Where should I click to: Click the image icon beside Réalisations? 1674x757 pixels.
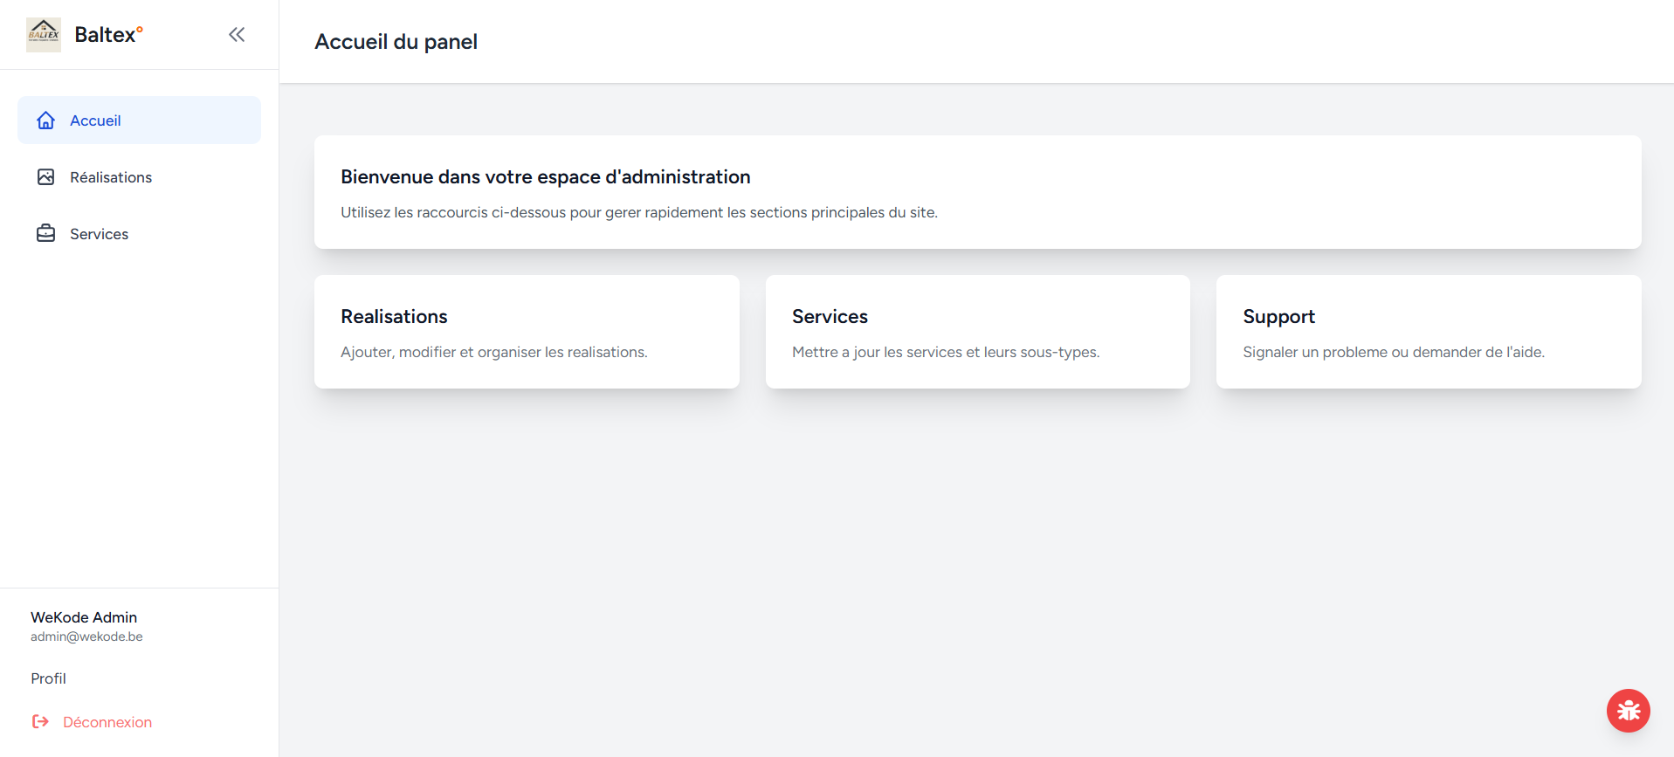tap(46, 177)
